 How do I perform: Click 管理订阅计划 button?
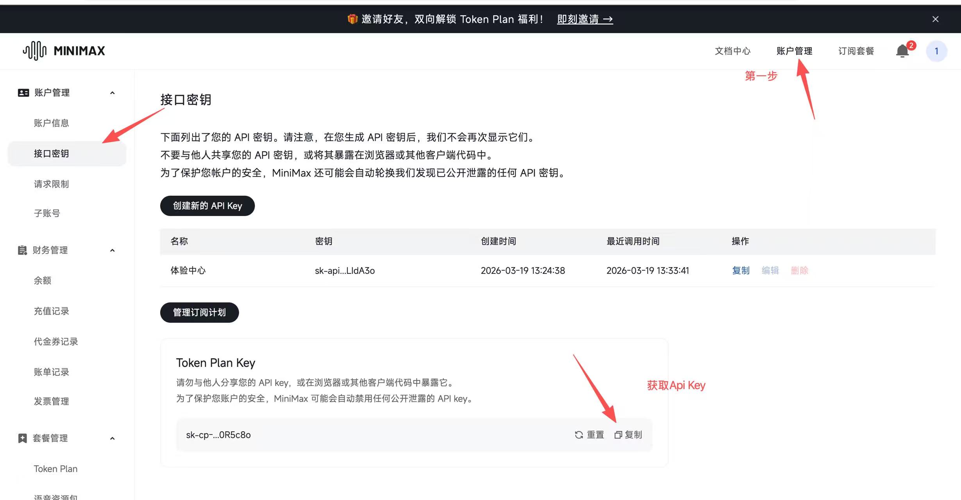pyautogui.click(x=199, y=312)
